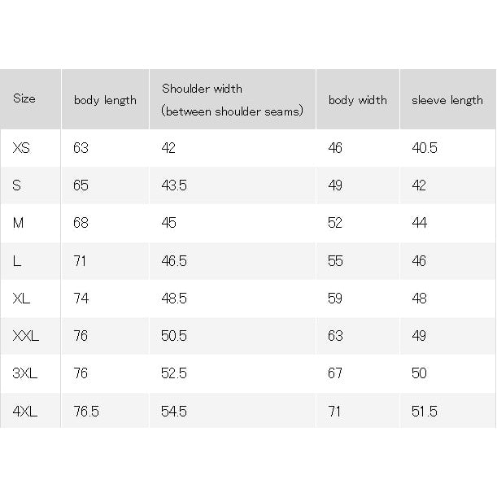Click body width value 59 for XL
The image size is (497, 497).
(x=335, y=299)
